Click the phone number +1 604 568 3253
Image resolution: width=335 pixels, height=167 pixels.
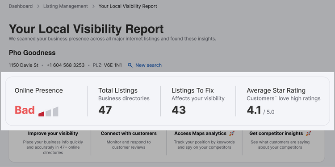pyautogui.click(x=66, y=65)
